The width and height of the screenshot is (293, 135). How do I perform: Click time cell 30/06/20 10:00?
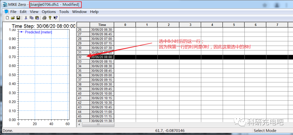point(102,93)
